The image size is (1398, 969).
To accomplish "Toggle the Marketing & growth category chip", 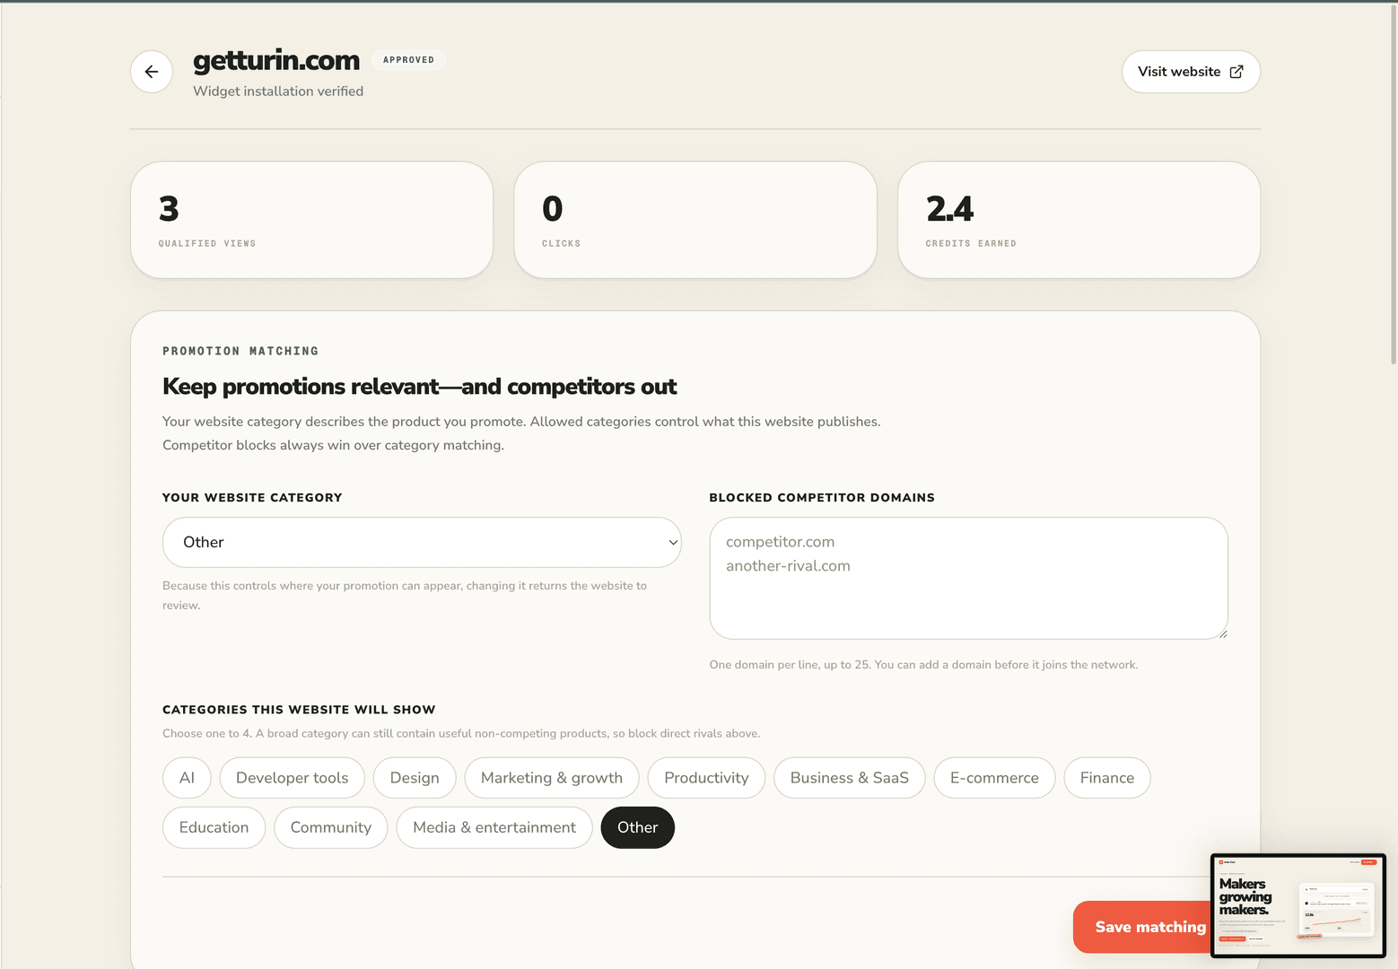I will coord(552,778).
